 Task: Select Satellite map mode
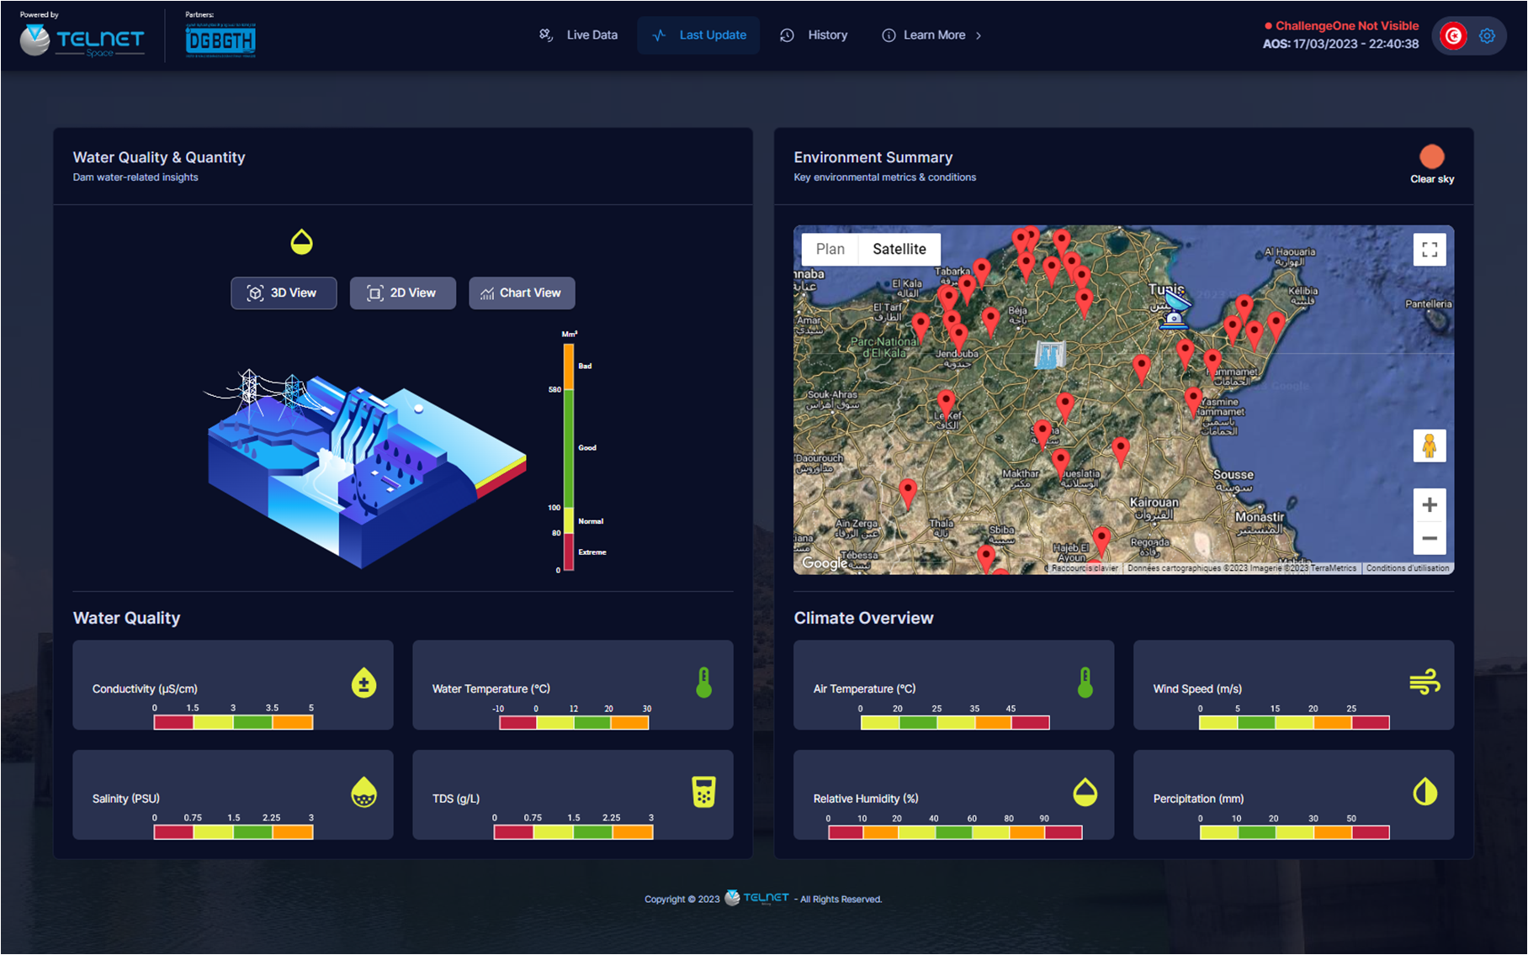899,249
